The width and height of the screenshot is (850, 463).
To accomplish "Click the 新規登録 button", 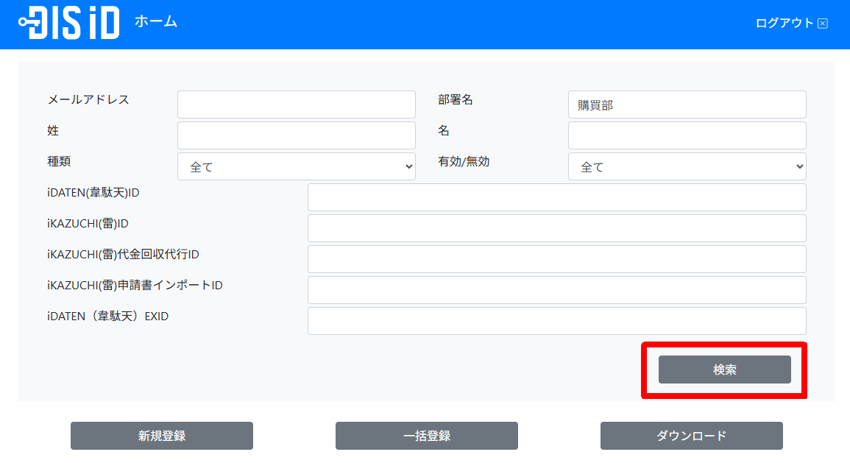I will point(162,436).
